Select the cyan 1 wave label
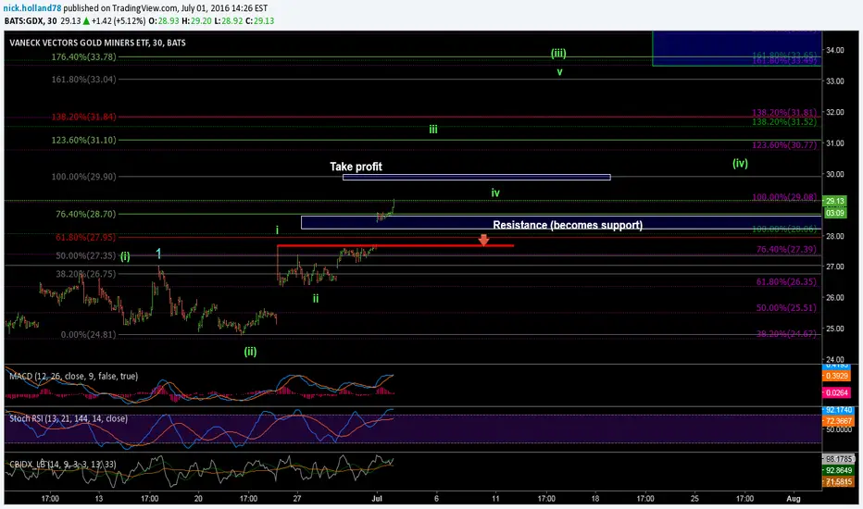The width and height of the screenshot is (863, 509). 158,254
